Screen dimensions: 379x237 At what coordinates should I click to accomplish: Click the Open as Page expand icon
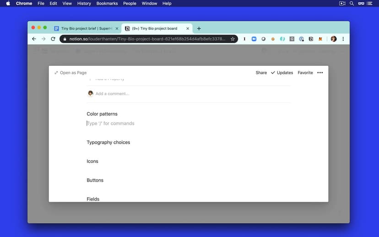(x=56, y=73)
